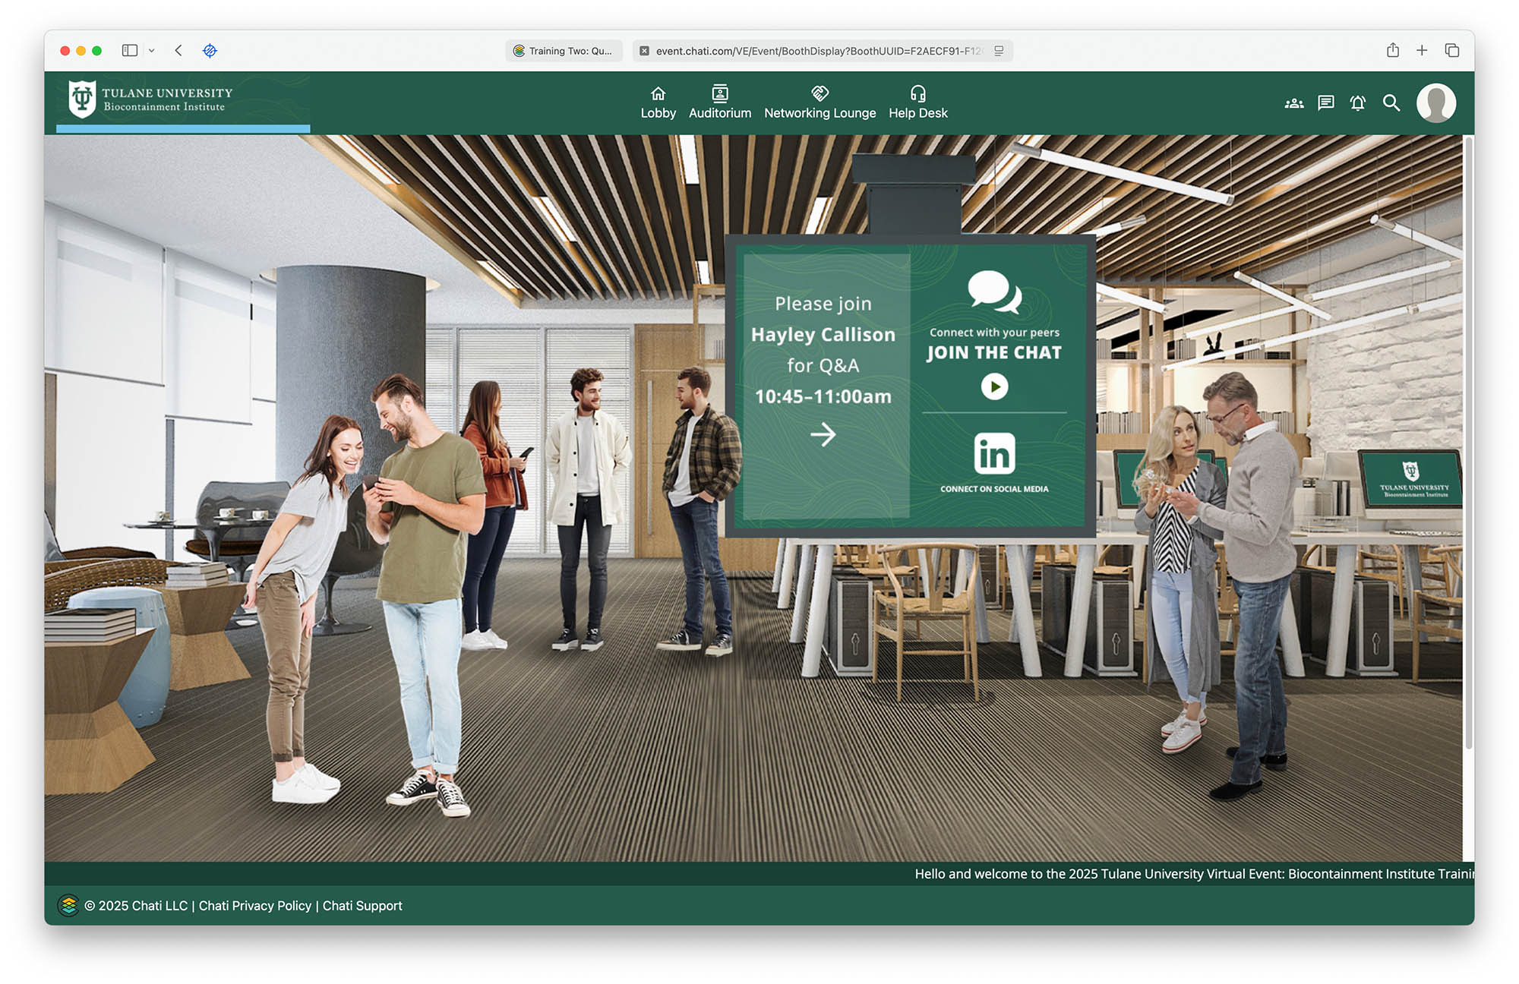
Task: Open the Auditorium
Action: (719, 102)
